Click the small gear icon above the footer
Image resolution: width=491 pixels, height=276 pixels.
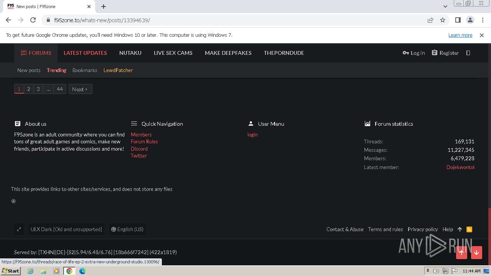pyautogui.click(x=13, y=201)
